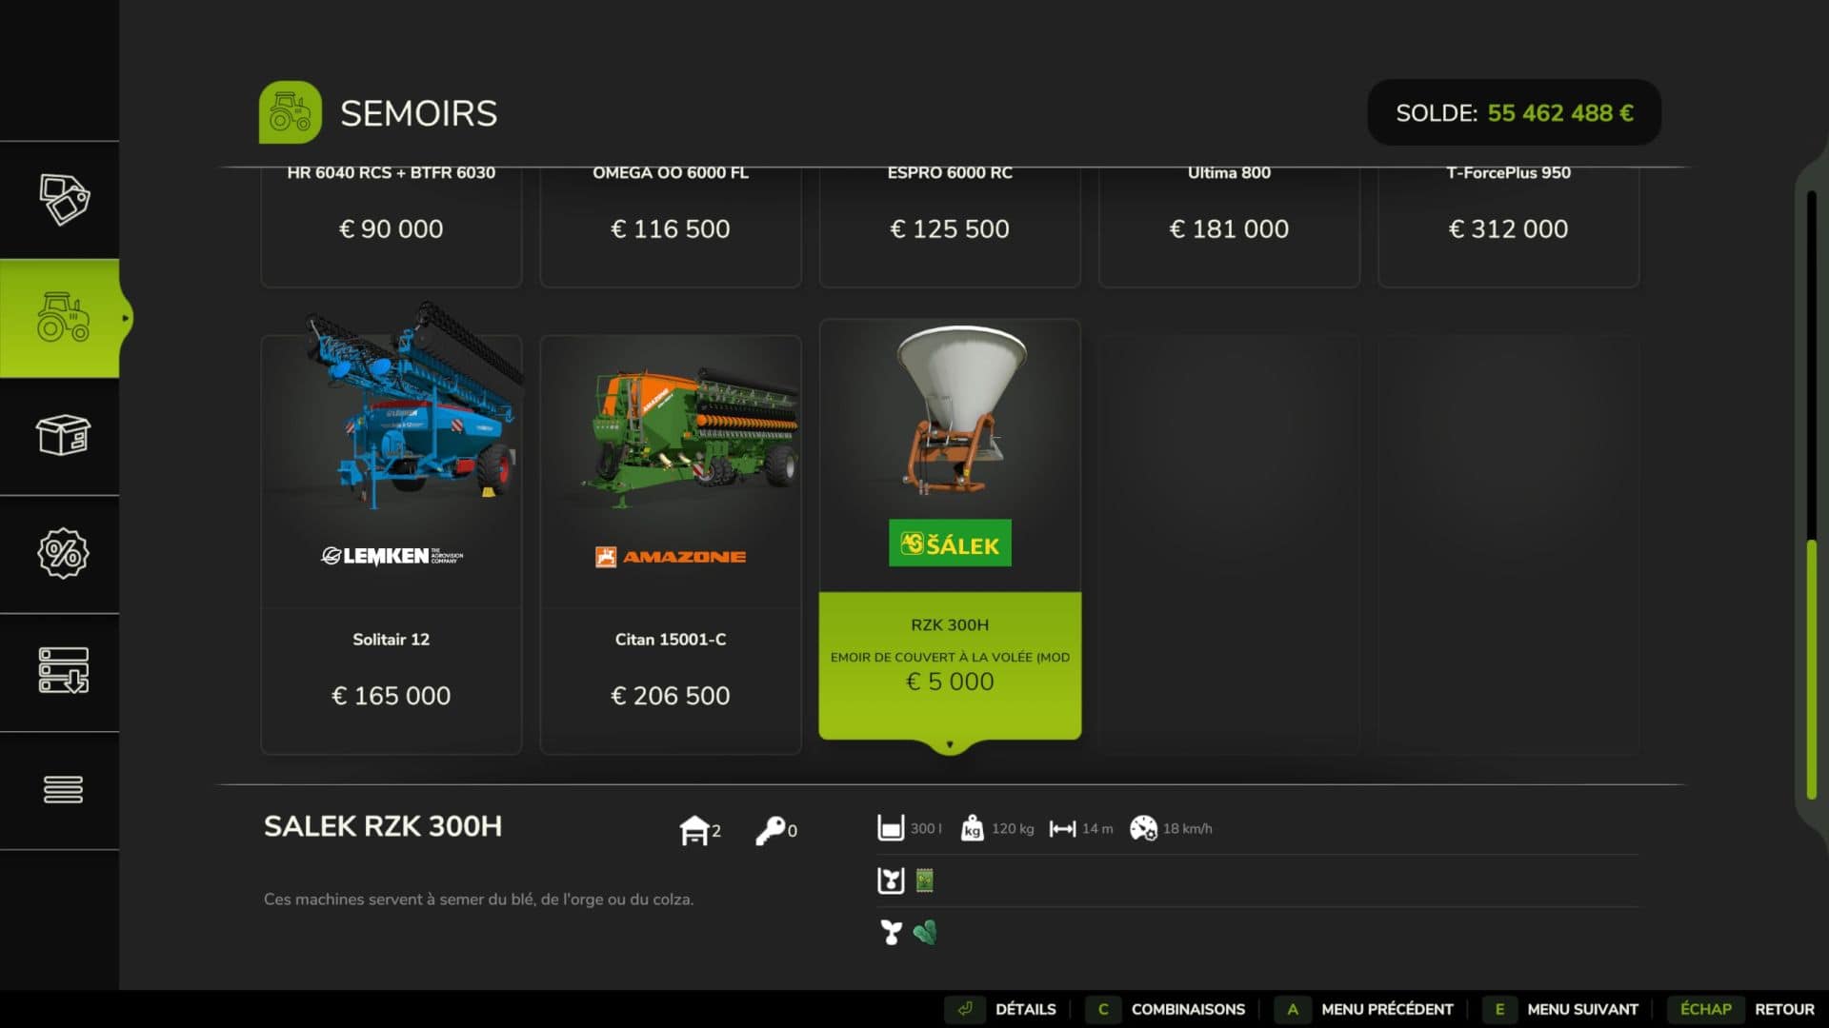Click the owned garage count icon
This screenshot has height=1028, width=1829.
click(x=694, y=830)
